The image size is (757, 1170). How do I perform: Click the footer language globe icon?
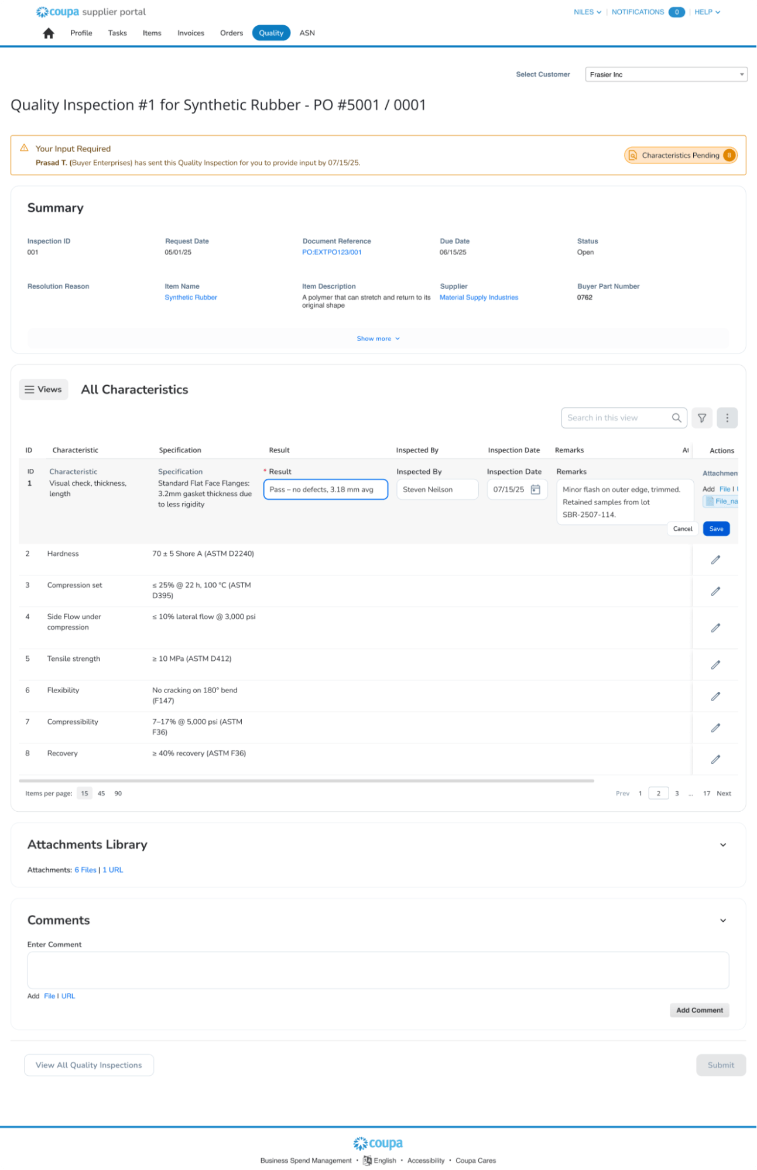pos(367,1161)
